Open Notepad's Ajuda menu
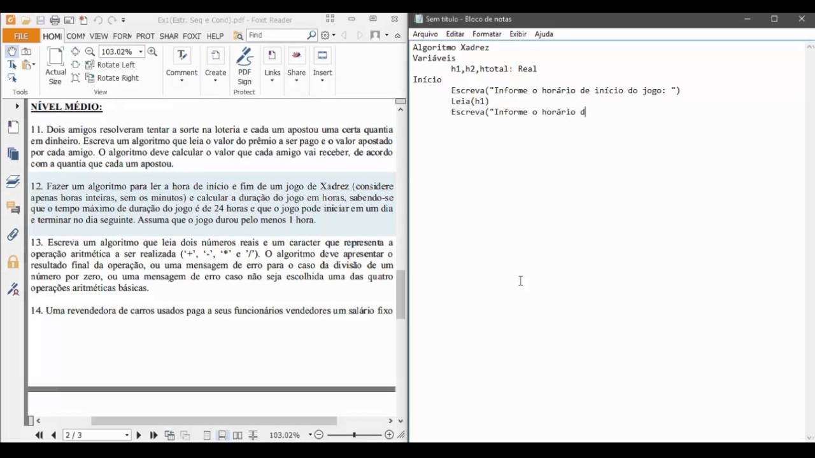 (544, 34)
